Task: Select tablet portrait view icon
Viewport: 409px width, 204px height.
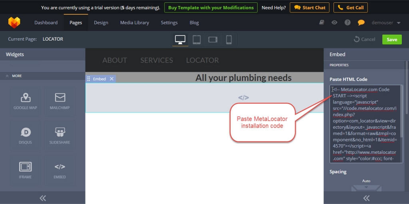Action: [197, 39]
